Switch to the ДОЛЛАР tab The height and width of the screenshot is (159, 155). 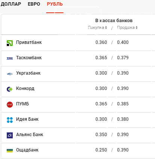11,4
